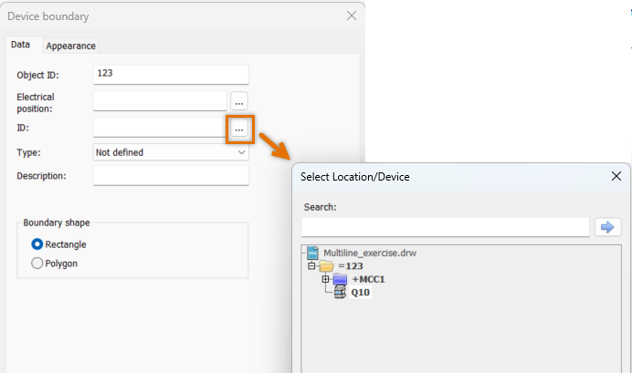Switch to the Data tab
Image resolution: width=632 pixels, height=373 pixels.
(21, 45)
